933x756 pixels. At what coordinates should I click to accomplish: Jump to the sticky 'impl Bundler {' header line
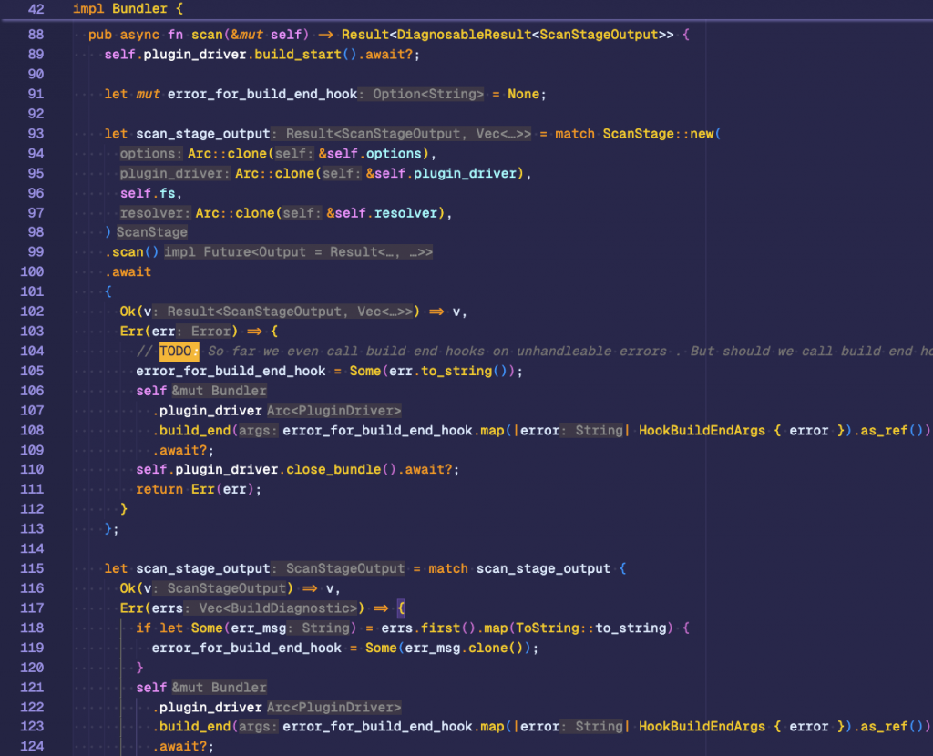128,9
